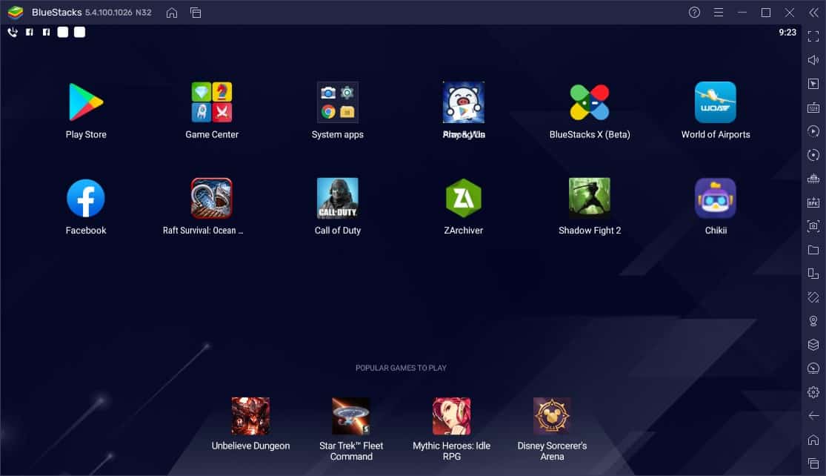Click the speedometer gauge icon in sidebar
Image resolution: width=826 pixels, height=476 pixels.
point(813,368)
